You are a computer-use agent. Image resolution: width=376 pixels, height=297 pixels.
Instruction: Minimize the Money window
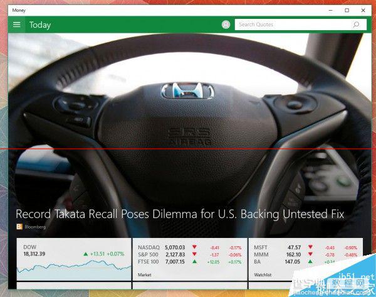(331, 10)
